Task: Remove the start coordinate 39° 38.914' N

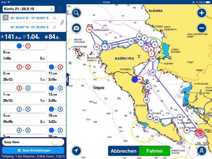Action: tap(54, 18)
